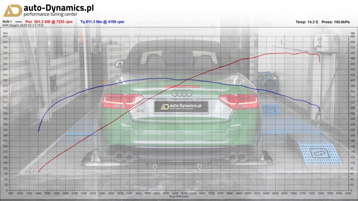Select the Press 100.6kPa reading
The image size is (358, 201).
(x=335, y=22)
